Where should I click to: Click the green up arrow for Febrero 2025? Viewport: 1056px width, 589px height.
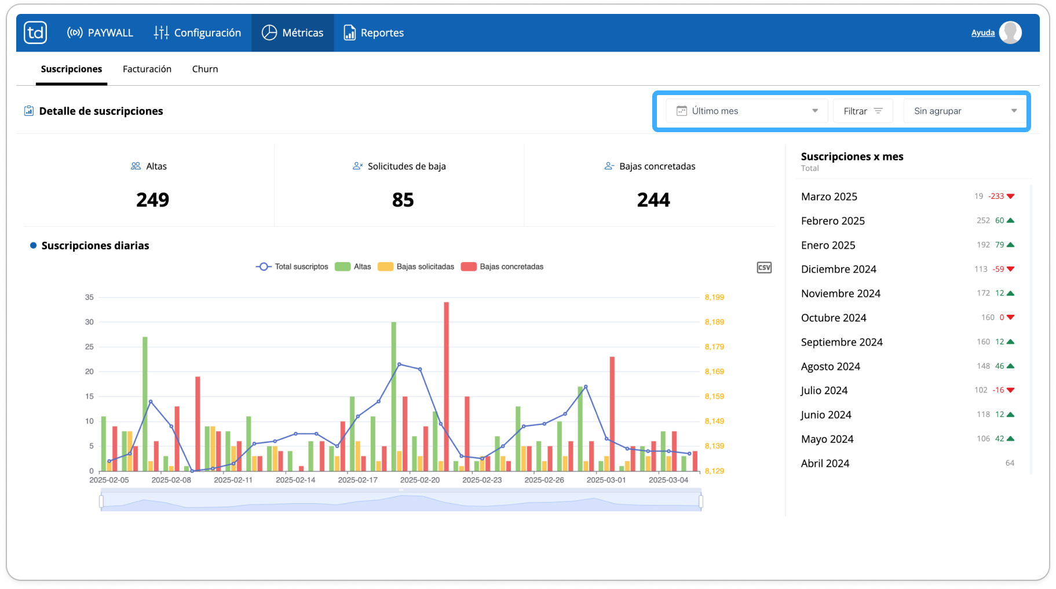[x=1011, y=220]
